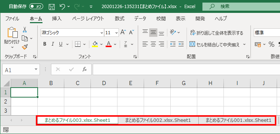Center text horizontally in cell

(x=153, y=44)
